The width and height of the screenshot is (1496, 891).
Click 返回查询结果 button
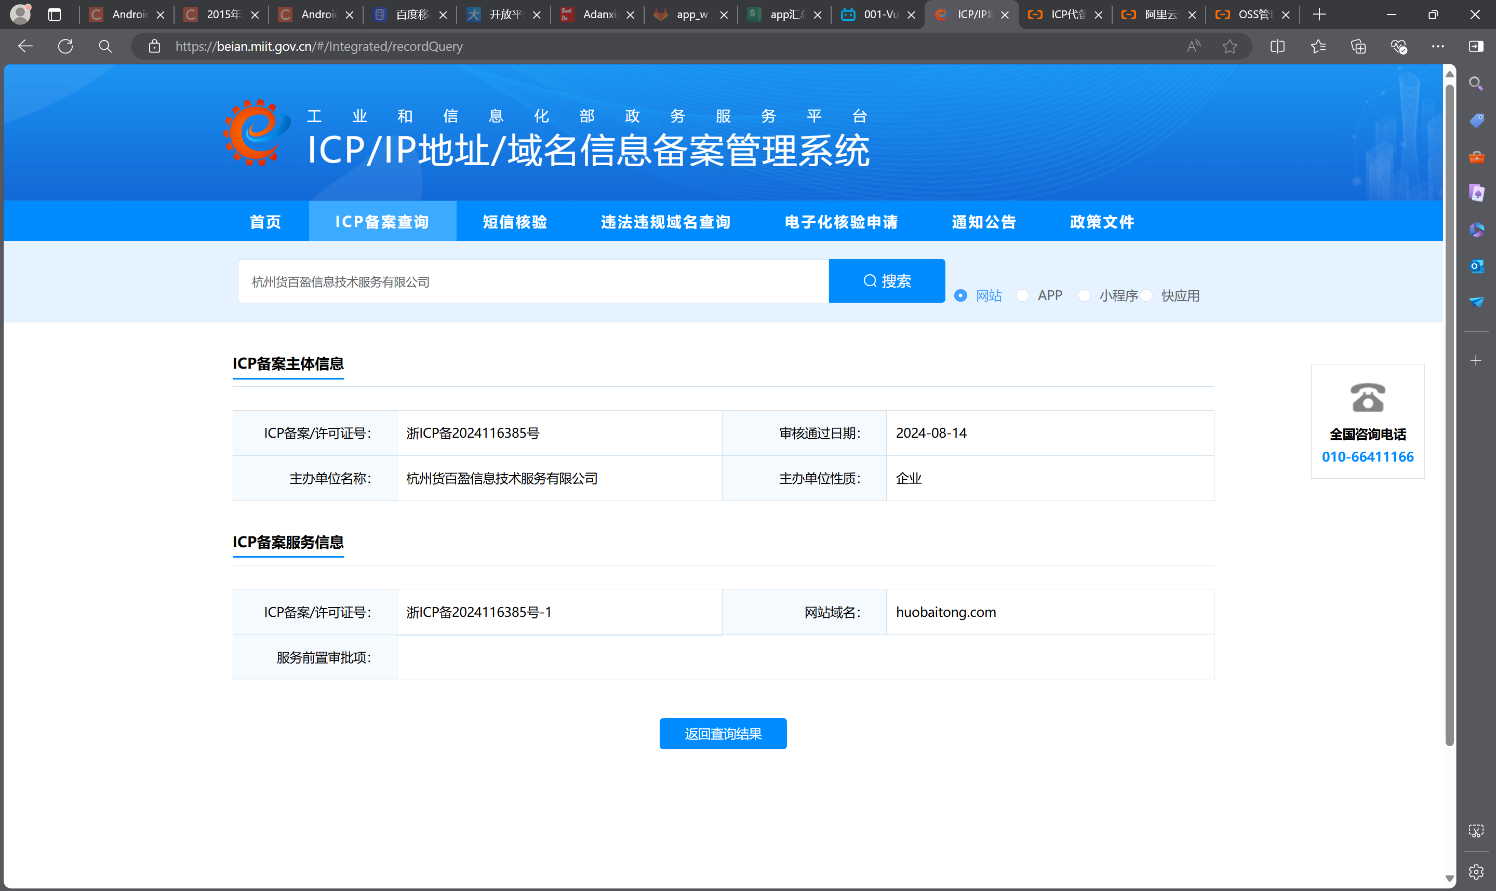pyautogui.click(x=723, y=734)
